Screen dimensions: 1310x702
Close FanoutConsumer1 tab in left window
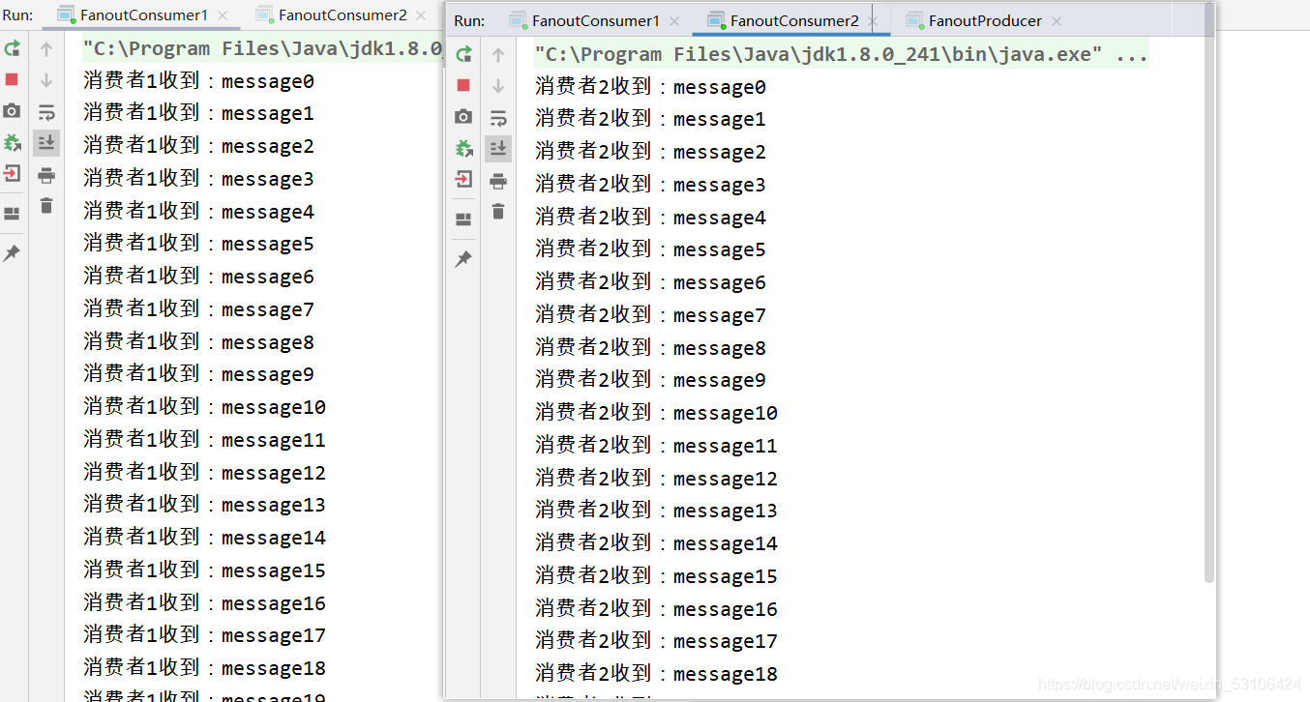223,15
